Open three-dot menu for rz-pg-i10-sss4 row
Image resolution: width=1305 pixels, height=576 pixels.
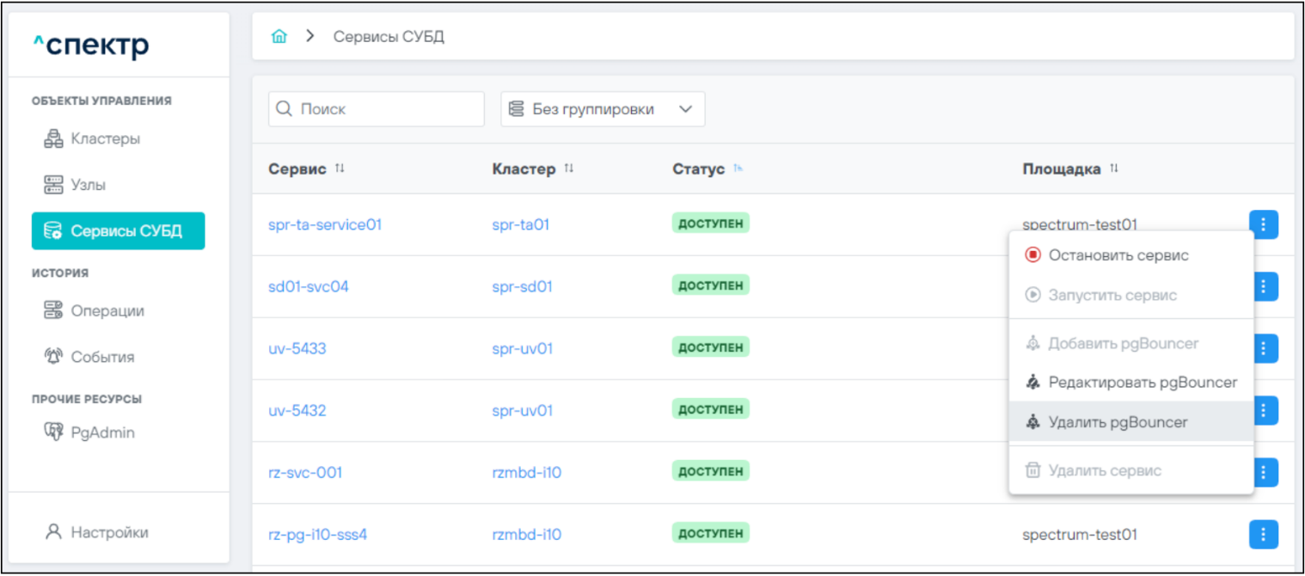coord(1263,534)
